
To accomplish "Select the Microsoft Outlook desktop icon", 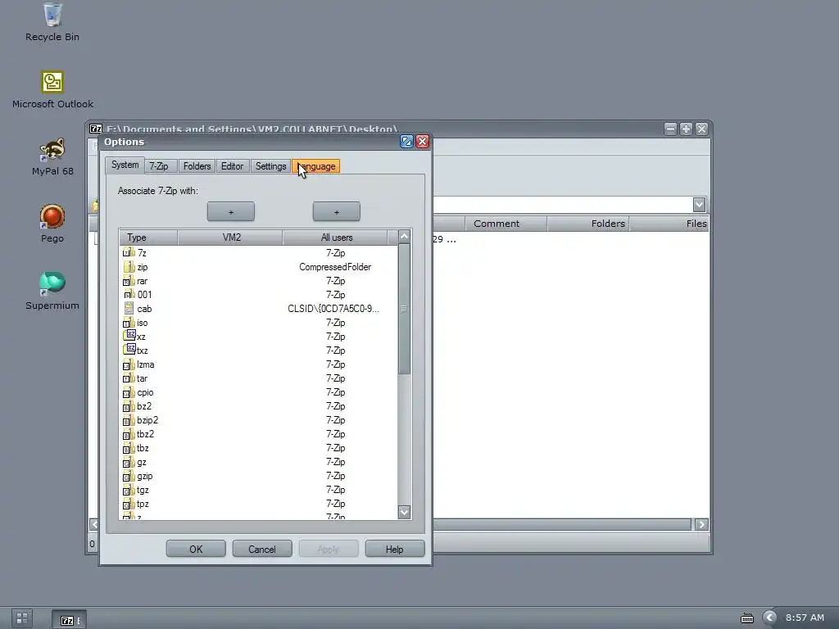I will click(52, 89).
